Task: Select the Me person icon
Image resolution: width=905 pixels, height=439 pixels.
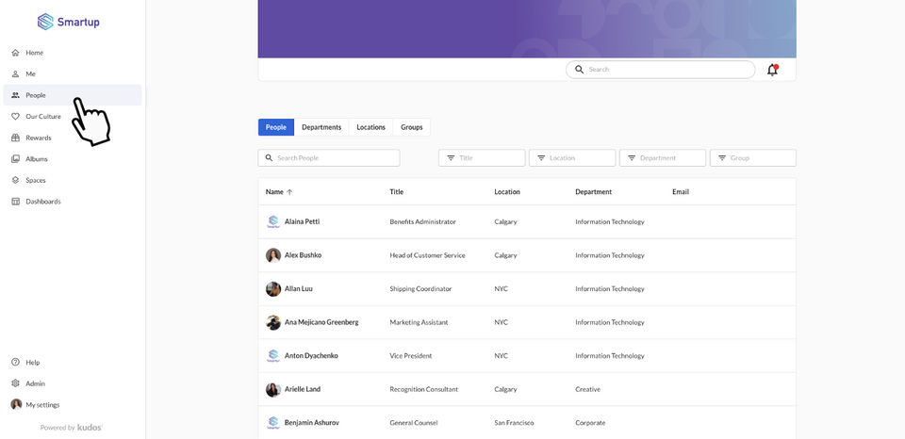Action: coord(16,73)
